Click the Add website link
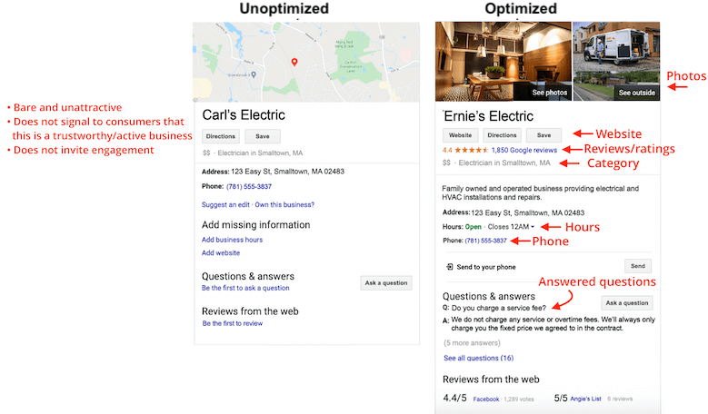708x414 pixels. pos(221,253)
